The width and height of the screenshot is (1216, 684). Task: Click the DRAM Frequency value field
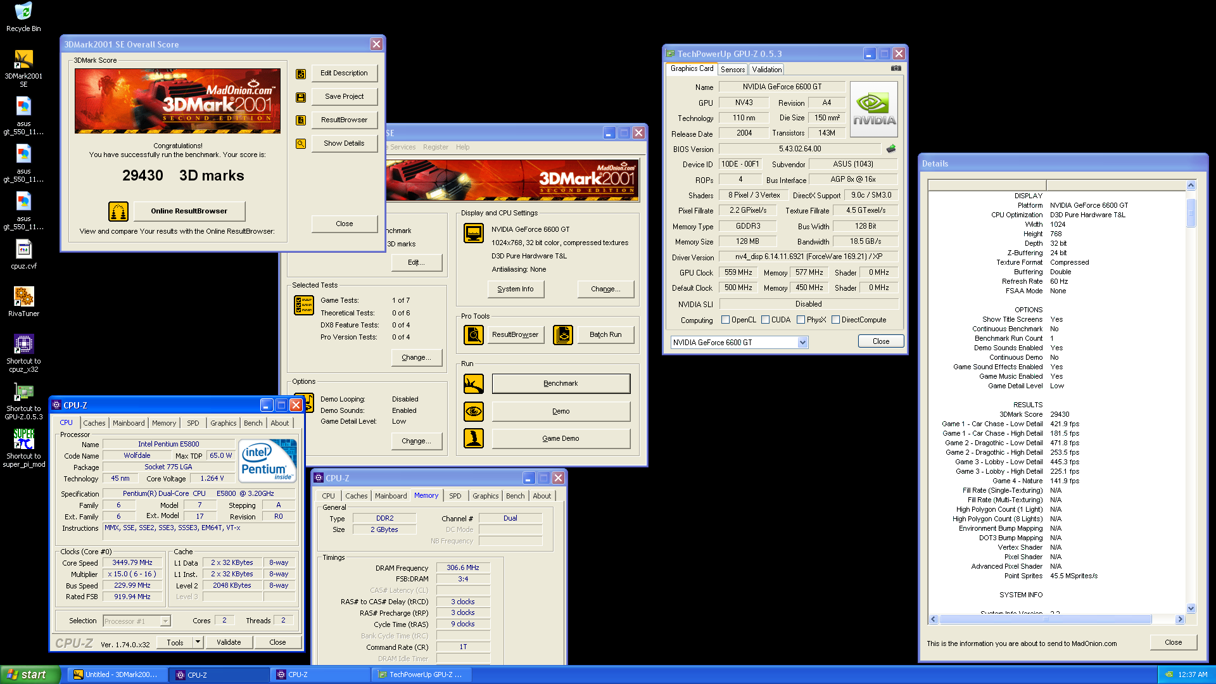[x=462, y=568]
